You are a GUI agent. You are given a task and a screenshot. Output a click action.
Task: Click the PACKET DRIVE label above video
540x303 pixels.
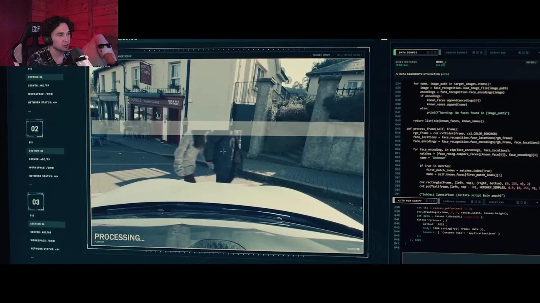321,55
